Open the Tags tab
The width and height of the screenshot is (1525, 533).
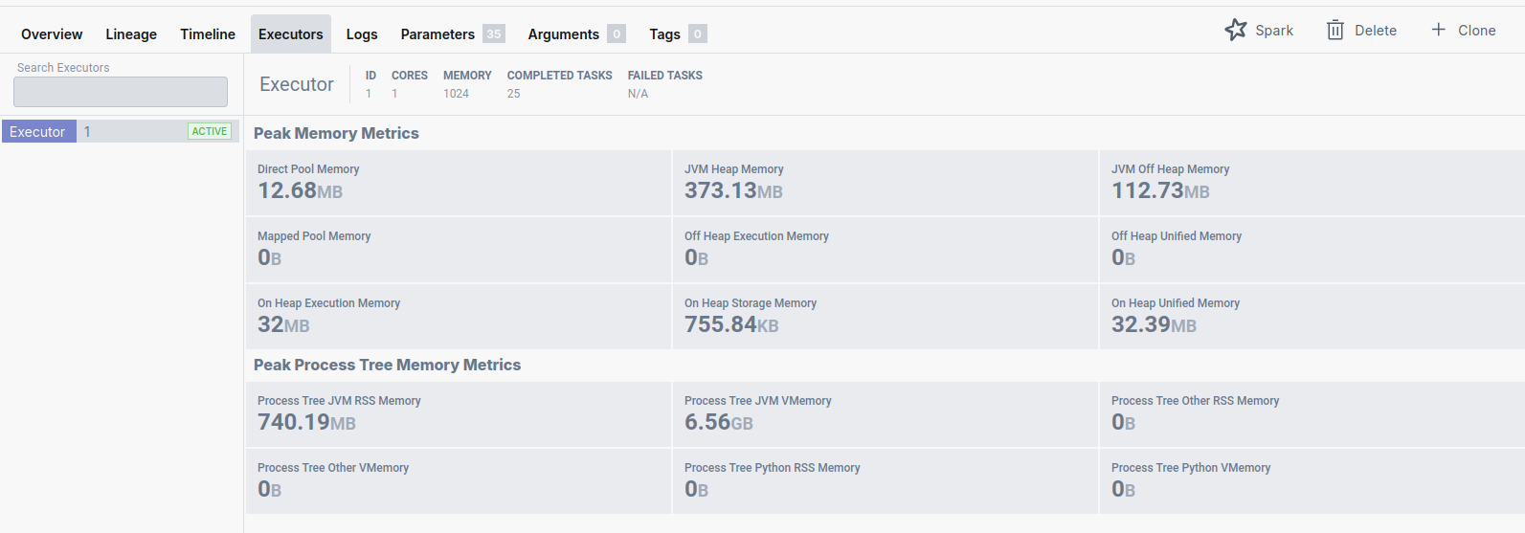(664, 34)
